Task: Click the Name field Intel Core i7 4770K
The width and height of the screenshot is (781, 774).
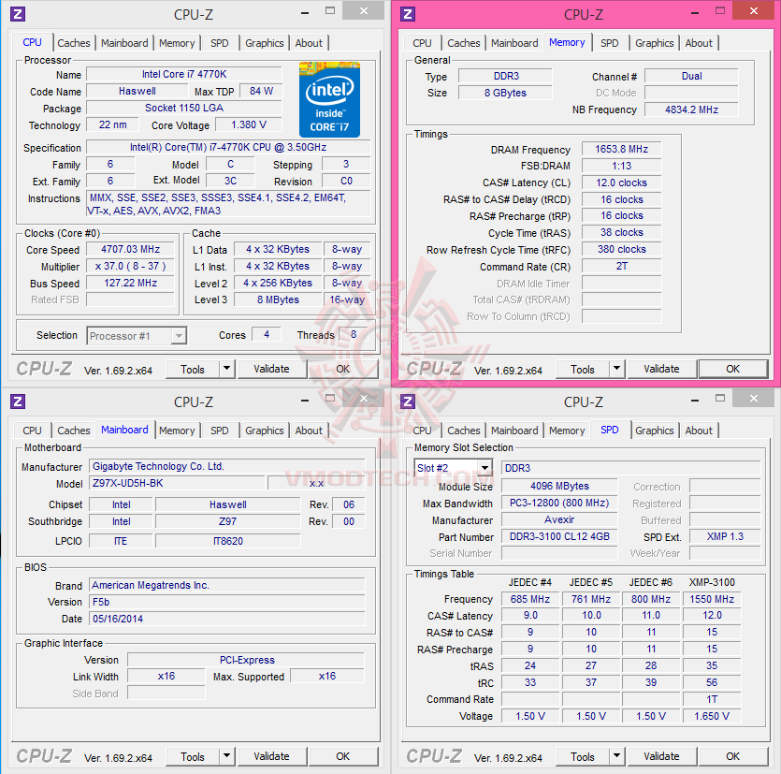Action: pyautogui.click(x=184, y=74)
